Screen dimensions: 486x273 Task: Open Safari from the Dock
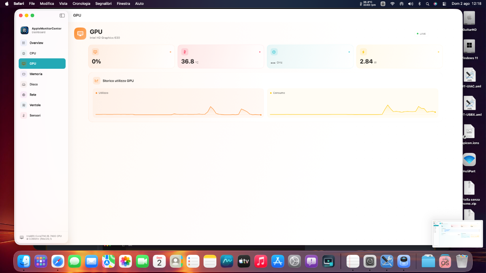(x=58, y=261)
